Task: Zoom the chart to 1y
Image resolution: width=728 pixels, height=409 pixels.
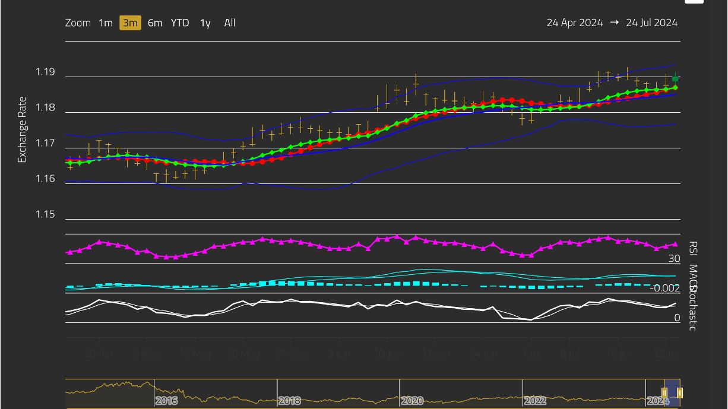Action: pyautogui.click(x=205, y=23)
